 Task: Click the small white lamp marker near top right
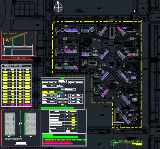134,11
